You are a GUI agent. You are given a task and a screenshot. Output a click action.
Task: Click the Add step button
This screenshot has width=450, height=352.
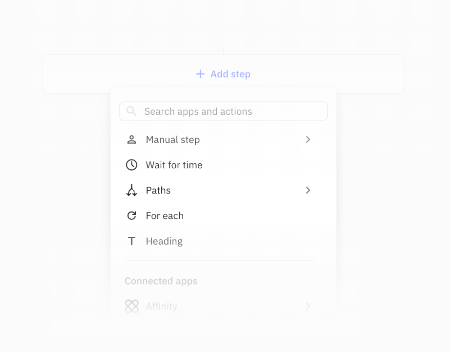(223, 74)
